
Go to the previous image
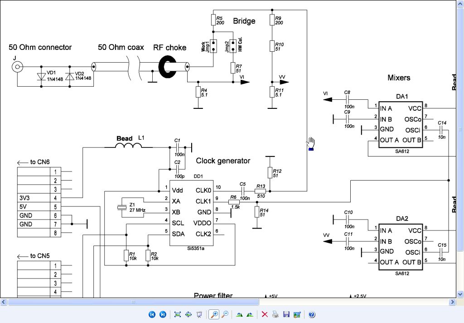pos(152,314)
